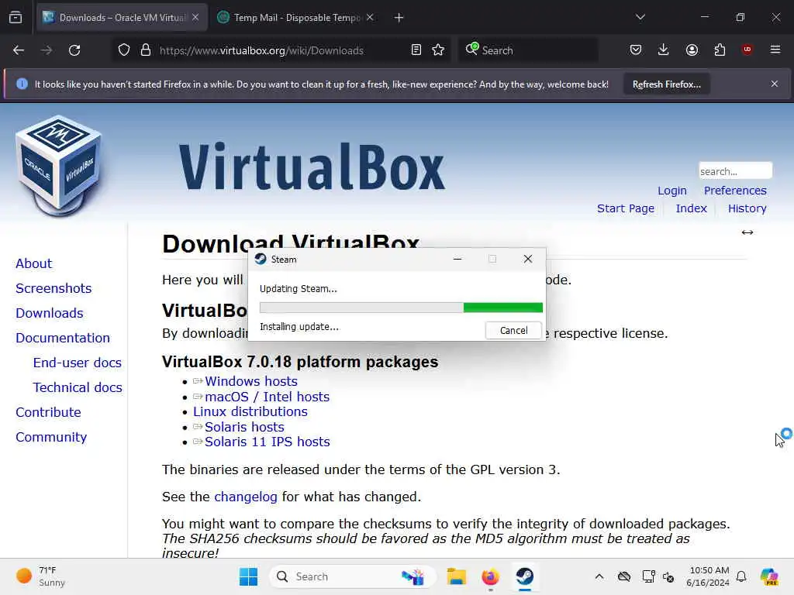
Task: Open the Preferences link
Action: tap(735, 191)
